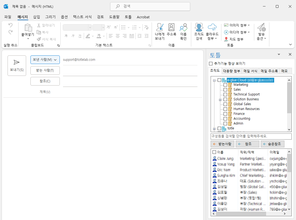Open Send Options (발송 옵션) icon
The height and width of the screenshot is (220, 296).
pyautogui.click(x=262, y=27)
